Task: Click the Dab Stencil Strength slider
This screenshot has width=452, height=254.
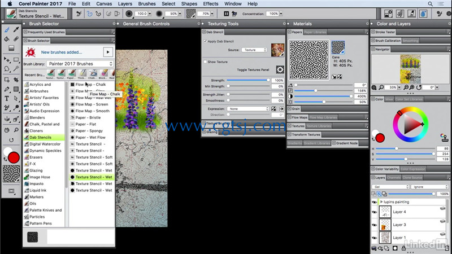Action: pyautogui.click(x=248, y=80)
